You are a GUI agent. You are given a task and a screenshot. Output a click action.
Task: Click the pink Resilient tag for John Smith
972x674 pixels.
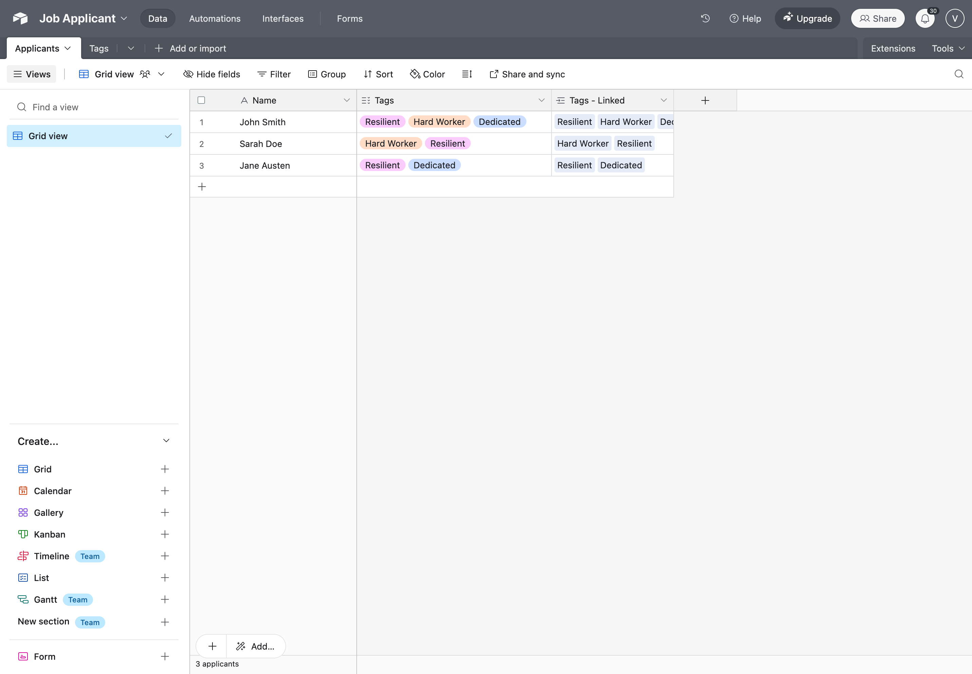coord(382,122)
